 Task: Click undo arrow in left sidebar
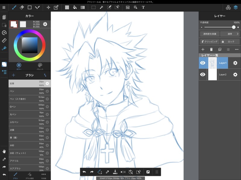(x=4, y=175)
